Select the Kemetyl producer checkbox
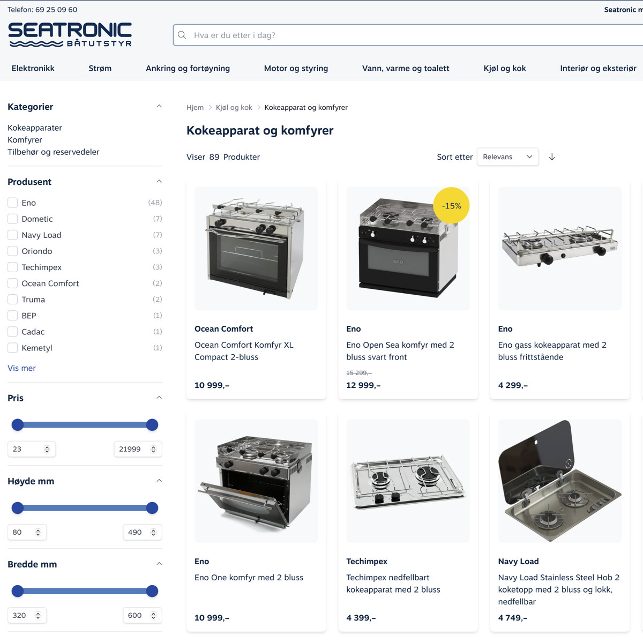 click(13, 347)
